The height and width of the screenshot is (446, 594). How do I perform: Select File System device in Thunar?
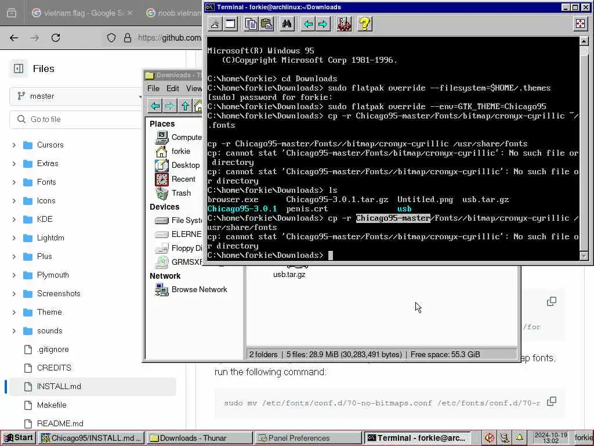point(179,220)
